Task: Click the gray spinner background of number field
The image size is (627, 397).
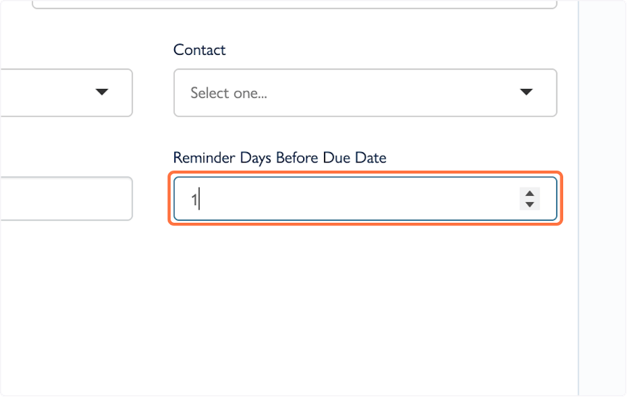Action: [x=530, y=199]
